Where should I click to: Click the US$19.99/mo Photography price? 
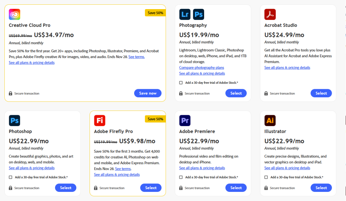199,35
